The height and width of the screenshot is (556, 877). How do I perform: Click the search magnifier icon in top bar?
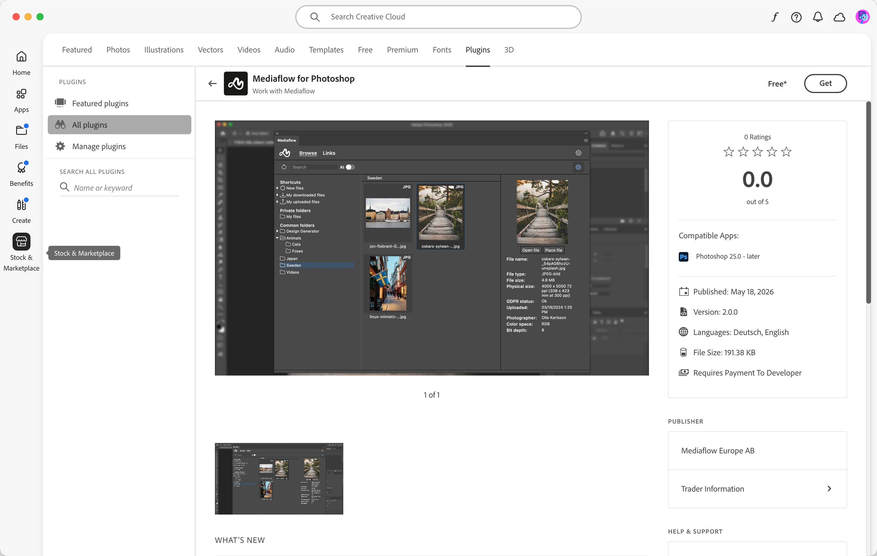(x=315, y=17)
